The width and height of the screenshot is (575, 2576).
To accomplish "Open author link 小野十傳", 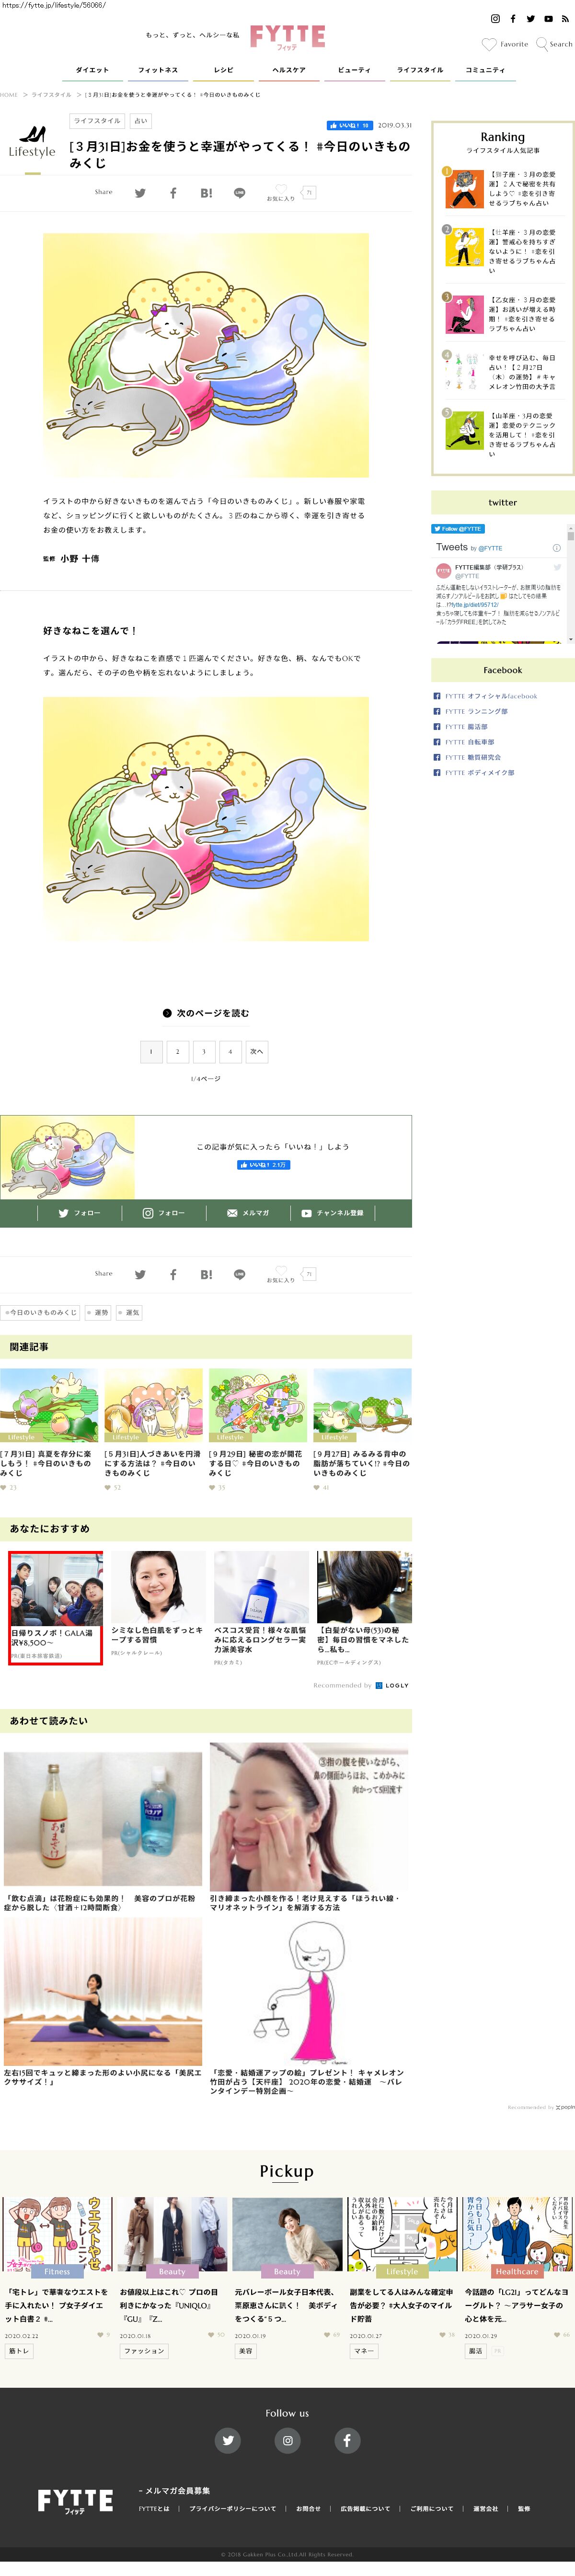I will (80, 559).
